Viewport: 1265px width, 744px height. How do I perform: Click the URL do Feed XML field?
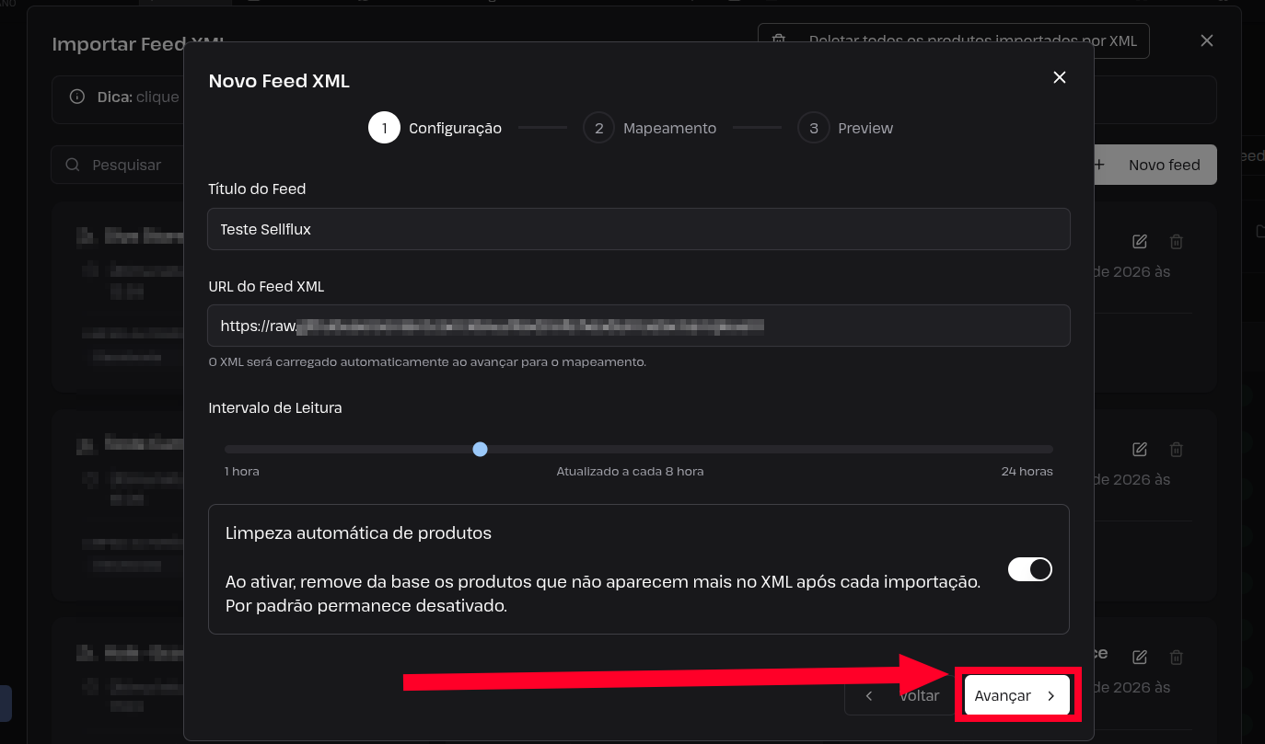(639, 326)
